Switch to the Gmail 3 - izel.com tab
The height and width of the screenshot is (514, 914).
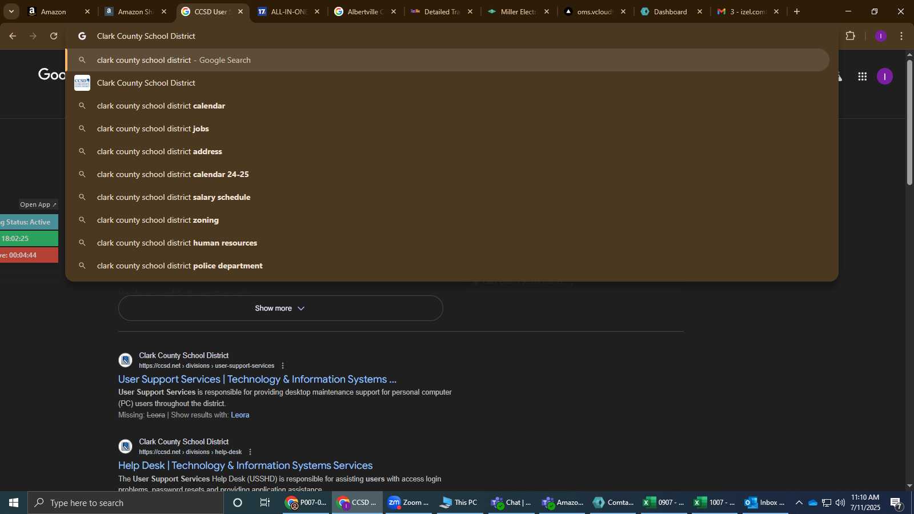coord(748,11)
